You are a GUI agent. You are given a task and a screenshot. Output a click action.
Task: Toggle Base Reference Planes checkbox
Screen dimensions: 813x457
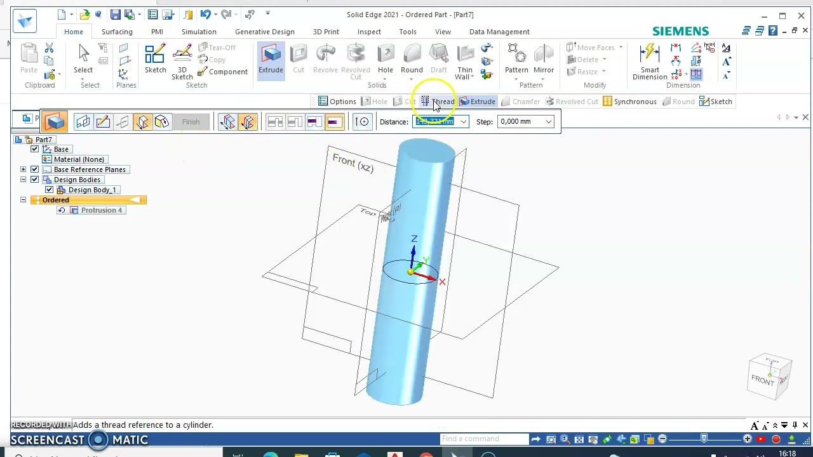coord(34,169)
